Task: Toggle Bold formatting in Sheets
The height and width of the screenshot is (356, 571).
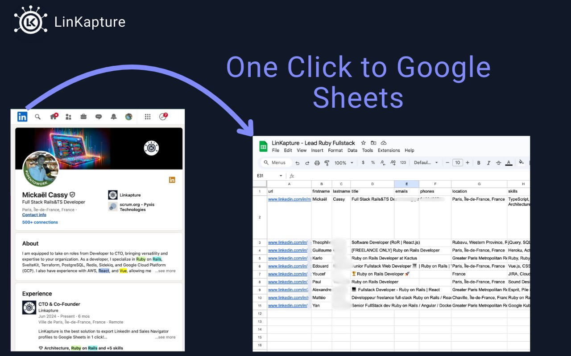Action: click(x=479, y=163)
